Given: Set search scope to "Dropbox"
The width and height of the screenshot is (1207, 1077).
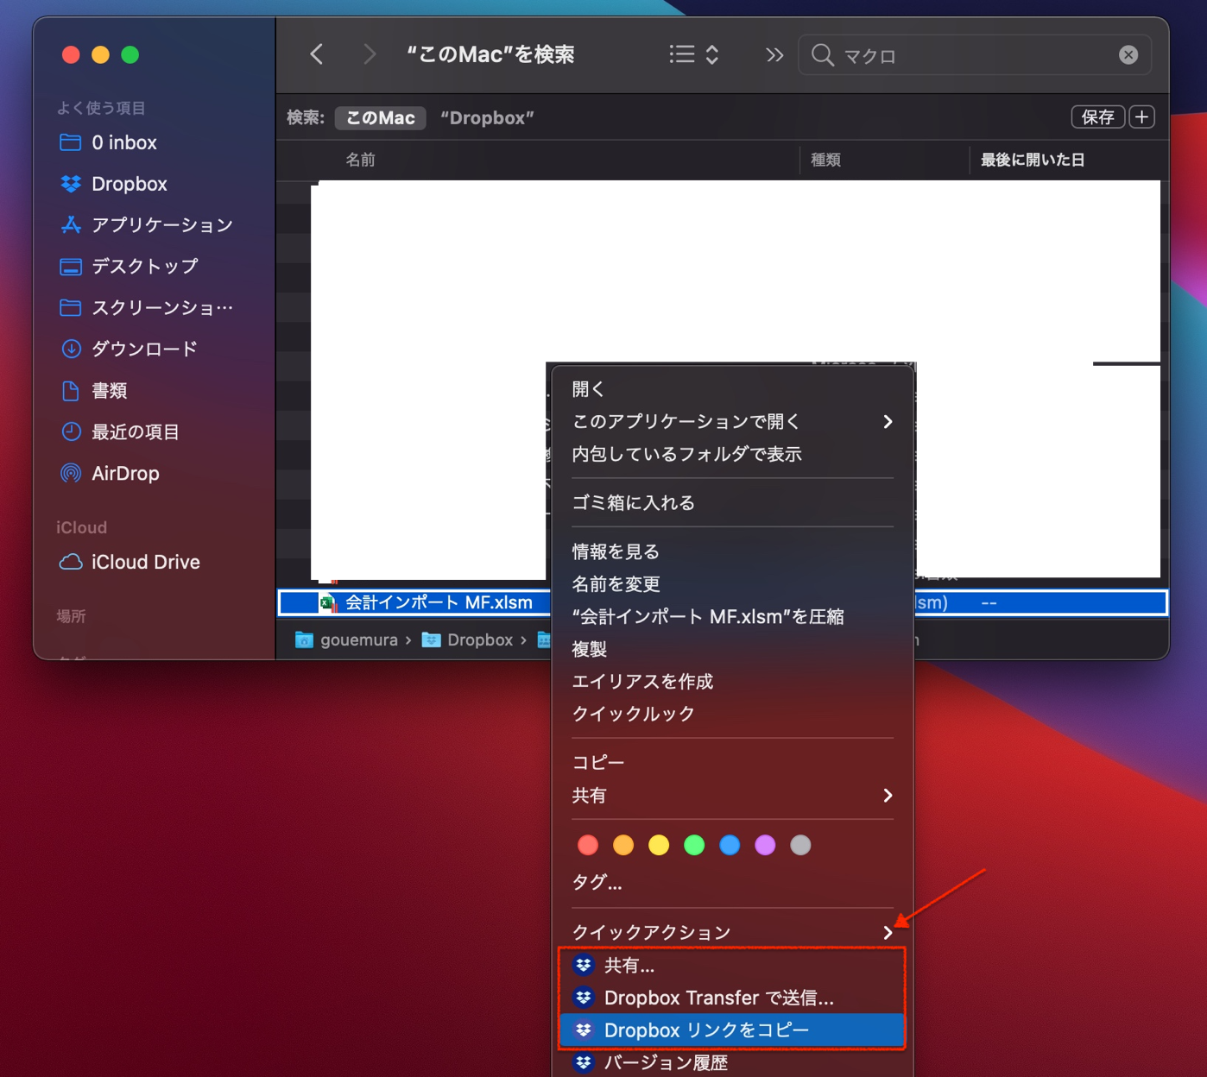Looking at the screenshot, I should coord(487,118).
